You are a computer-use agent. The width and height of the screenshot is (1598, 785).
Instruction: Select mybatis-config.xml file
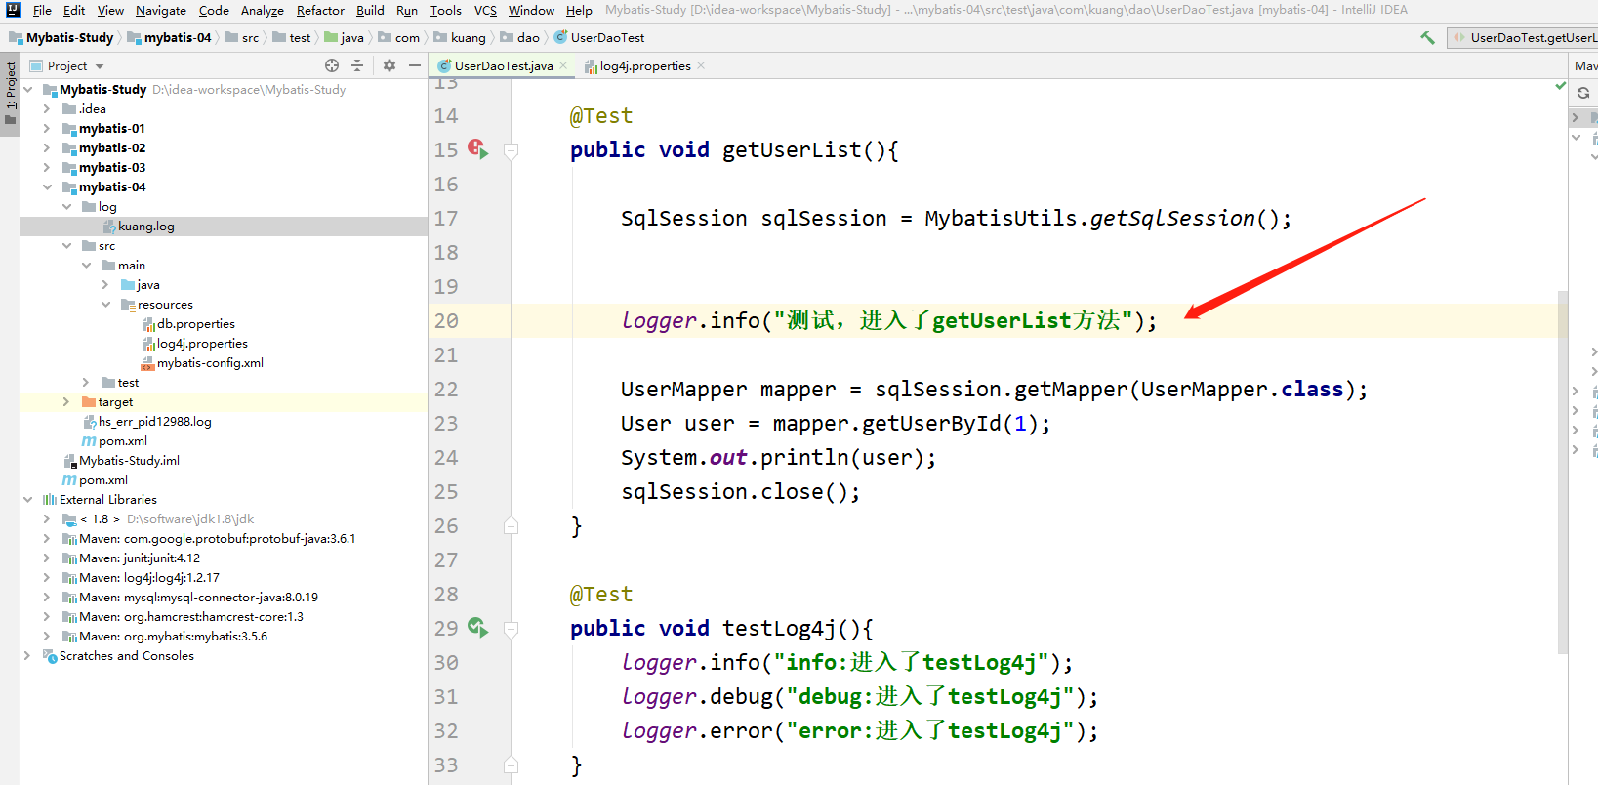[x=210, y=362]
